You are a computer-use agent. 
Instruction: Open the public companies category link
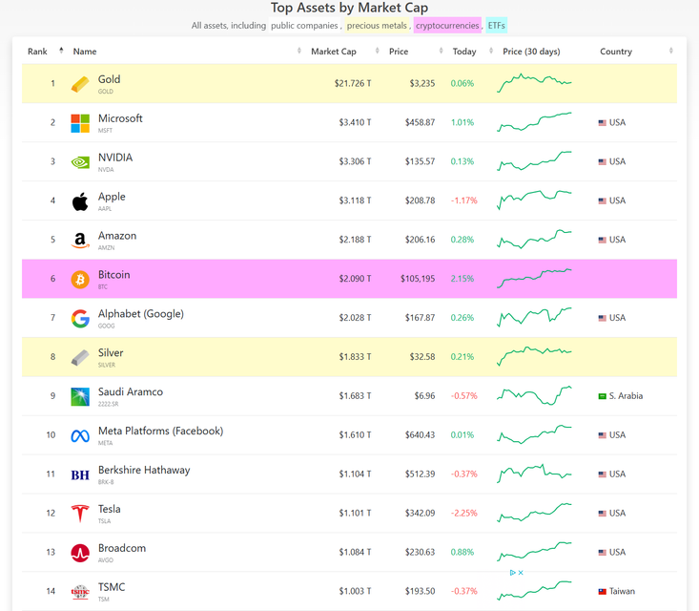pos(304,26)
